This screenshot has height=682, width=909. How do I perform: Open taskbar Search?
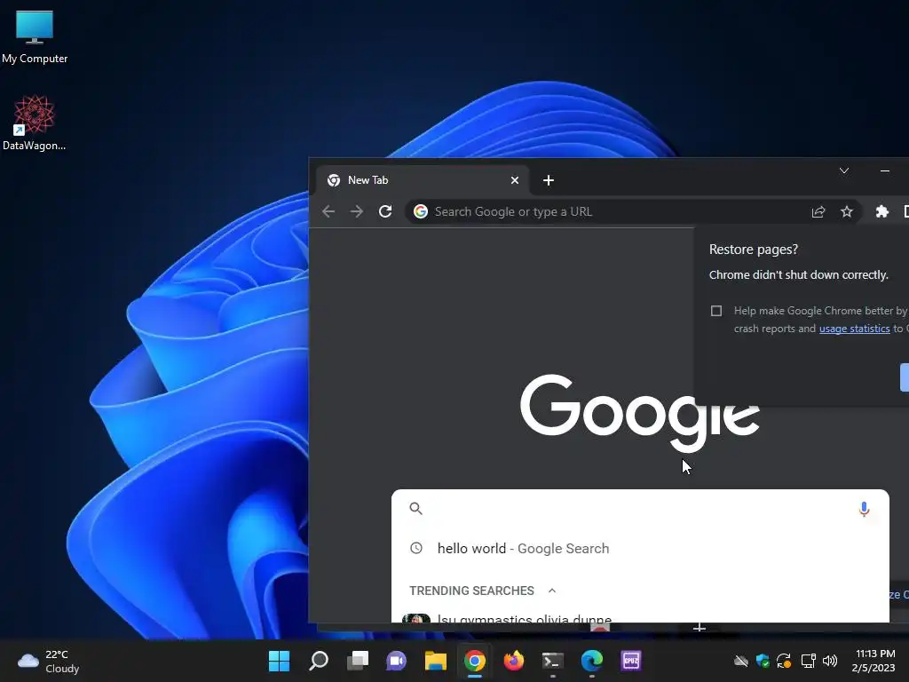point(319,661)
